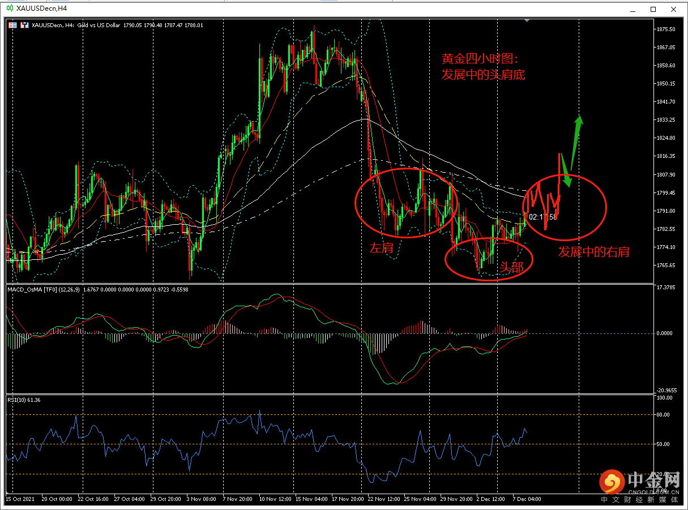Select the MACD_OsMA [TF0] (12,26,9) indicator label
Screen dimensions: 688x510
(x=44, y=289)
